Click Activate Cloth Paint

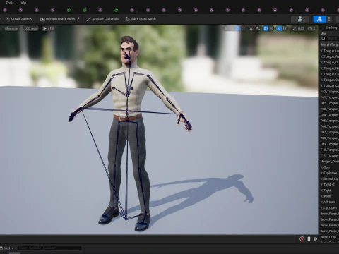103,19
